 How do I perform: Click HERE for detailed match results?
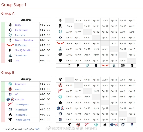coord(37,129)
